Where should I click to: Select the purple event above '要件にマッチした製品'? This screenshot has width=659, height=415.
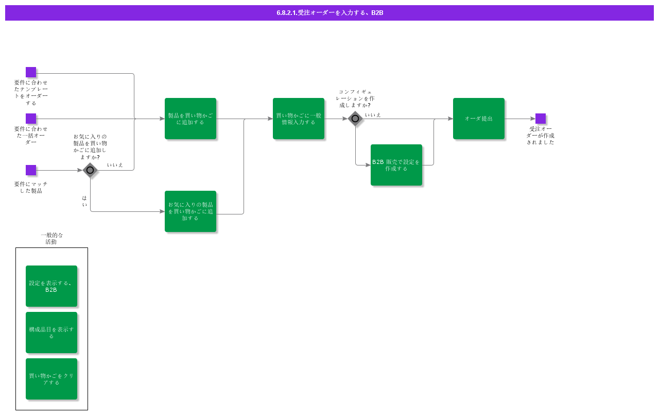click(31, 170)
